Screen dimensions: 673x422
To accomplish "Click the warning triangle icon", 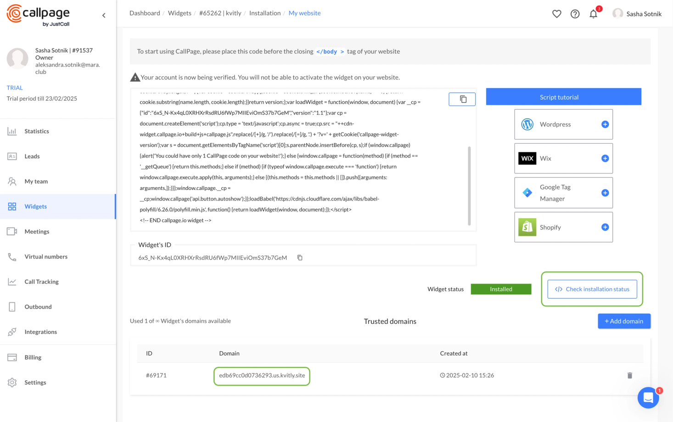I will [135, 77].
